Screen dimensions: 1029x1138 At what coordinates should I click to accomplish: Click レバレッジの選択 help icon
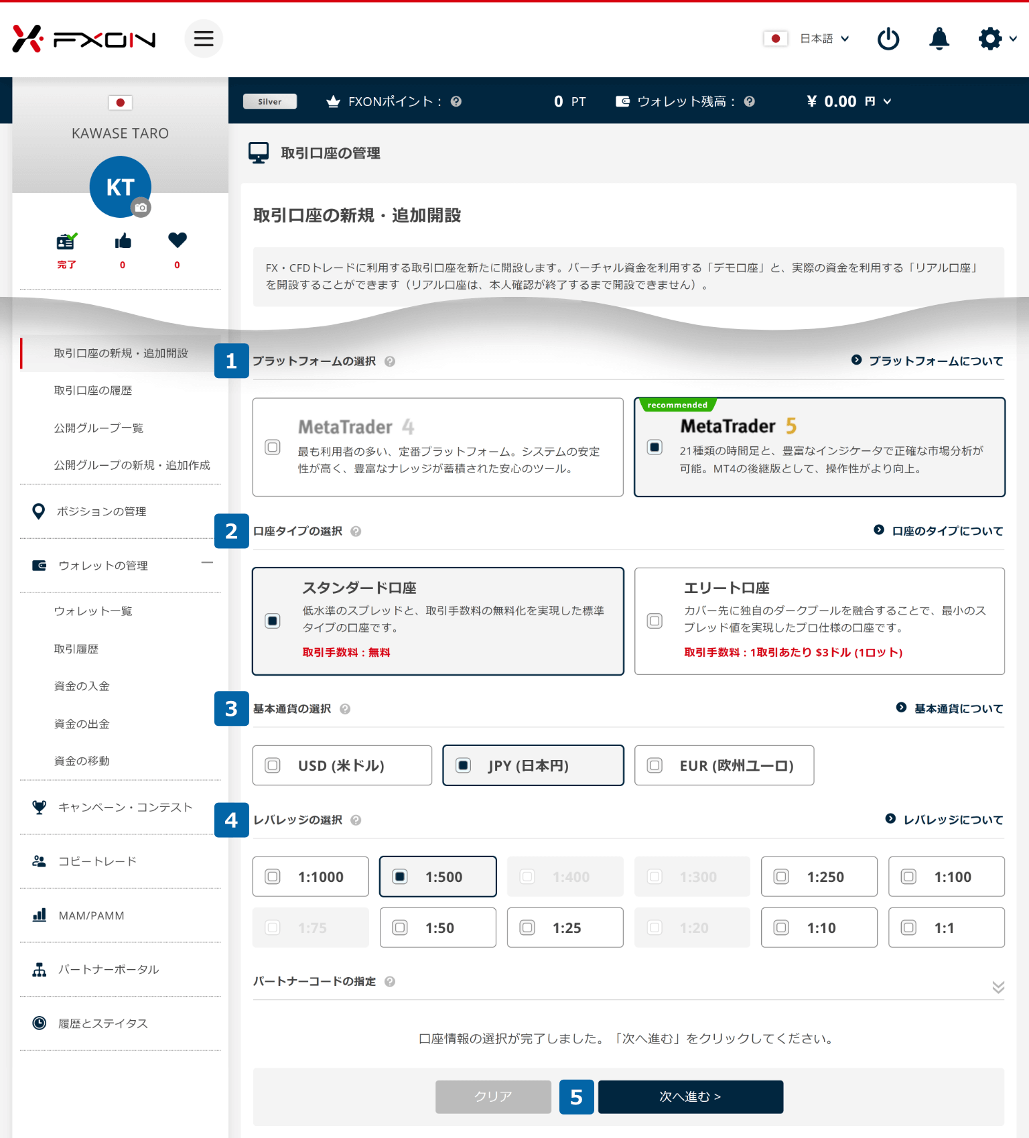pyautogui.click(x=356, y=820)
